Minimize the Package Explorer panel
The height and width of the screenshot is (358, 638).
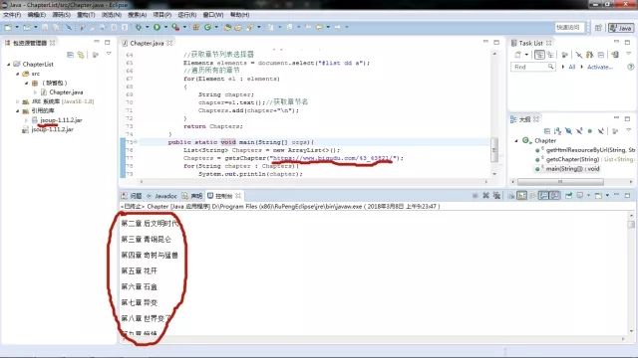coord(97,42)
